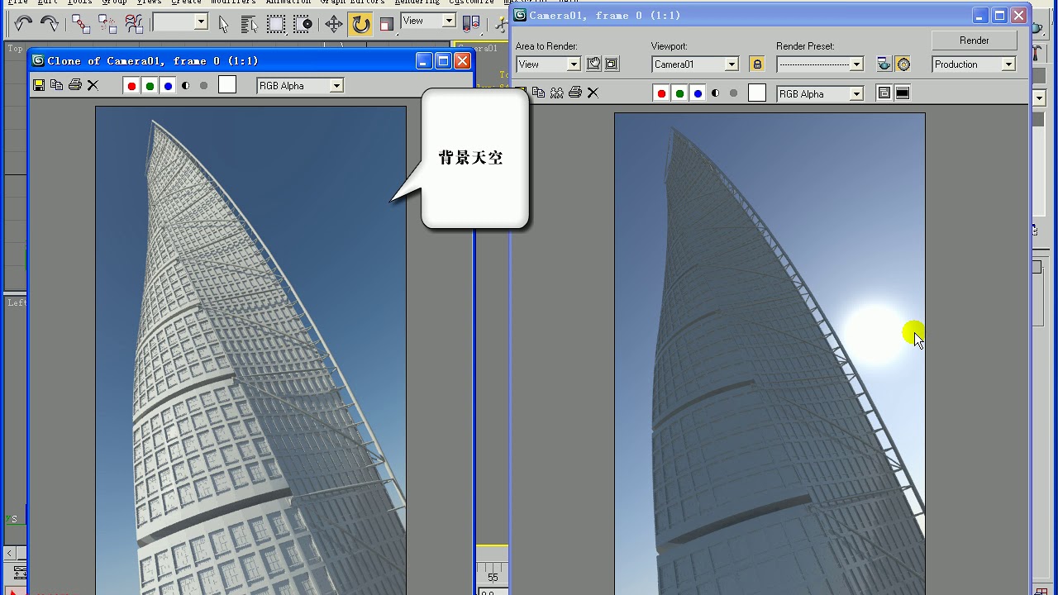Image resolution: width=1058 pixels, height=595 pixels.
Task: Open the Animation menu
Action: [x=288, y=2]
